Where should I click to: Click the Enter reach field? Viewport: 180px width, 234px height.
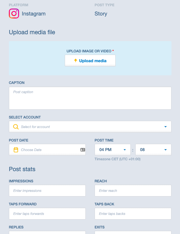(x=133, y=191)
